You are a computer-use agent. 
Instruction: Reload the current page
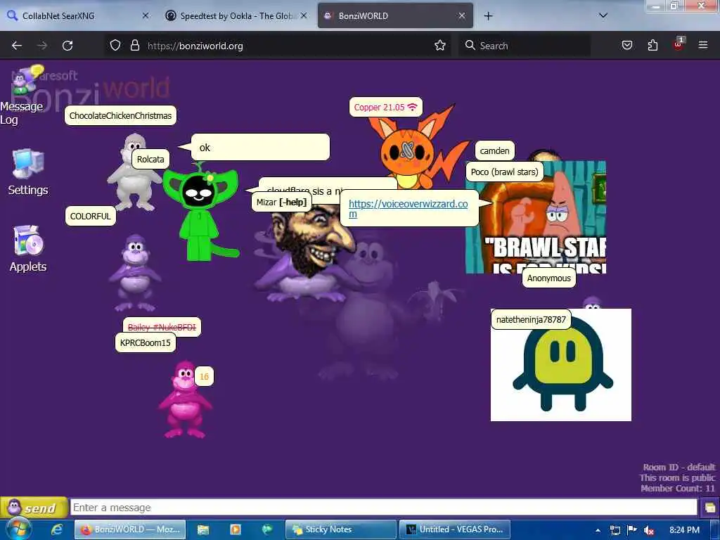click(67, 46)
